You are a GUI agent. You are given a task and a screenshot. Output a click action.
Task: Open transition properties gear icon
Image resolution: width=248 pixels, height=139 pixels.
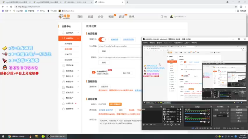coord(228,113)
